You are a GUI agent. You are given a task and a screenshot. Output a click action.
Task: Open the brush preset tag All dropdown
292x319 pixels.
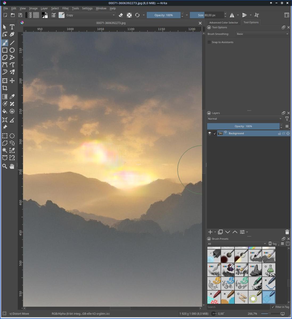[237, 244]
